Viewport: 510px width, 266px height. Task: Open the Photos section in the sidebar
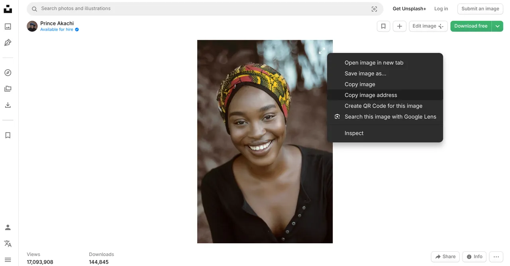coord(8,26)
